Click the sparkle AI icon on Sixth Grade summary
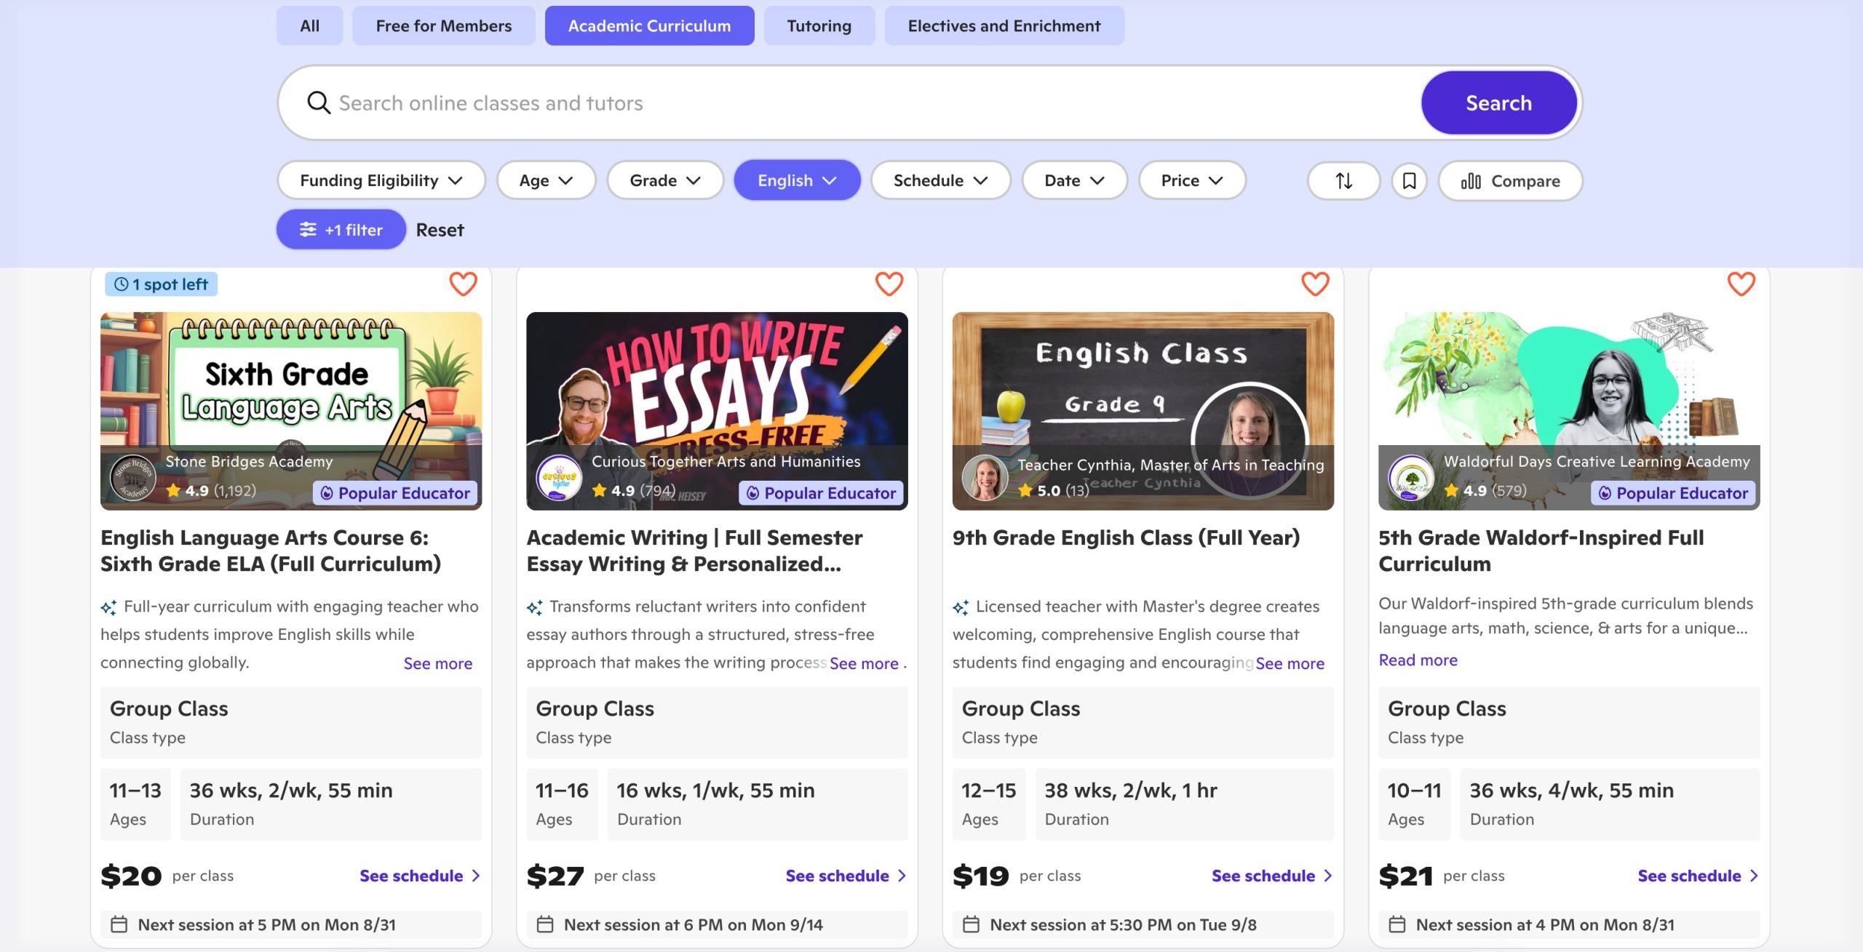Screen dimensions: 1863x952 [x=108, y=607]
